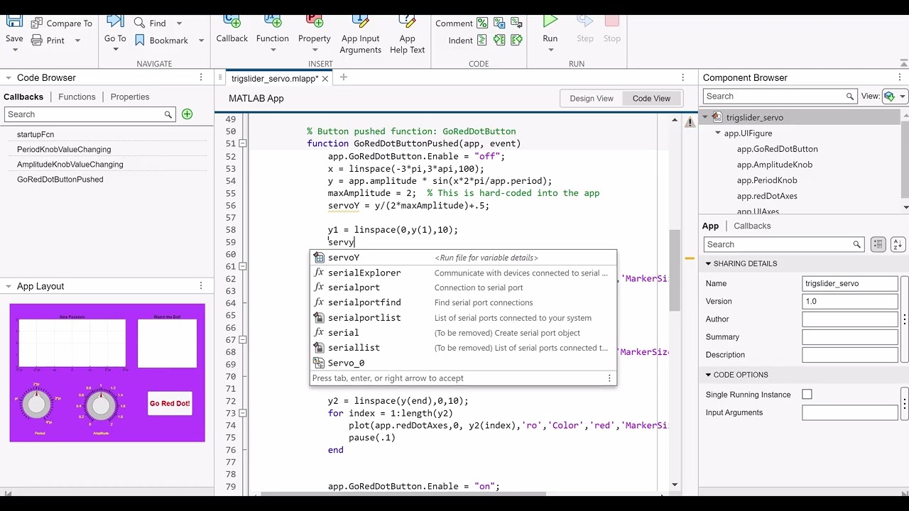
Task: Collapse the App Layout panel
Action: pos(9,287)
